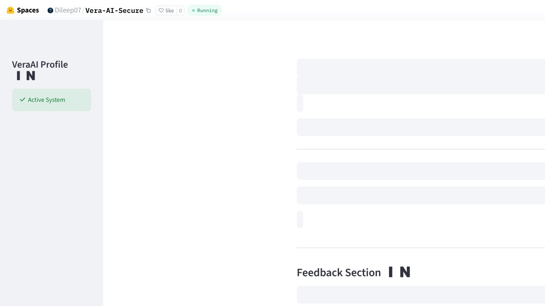Open the Spaces home link
545x306 pixels.
coord(28,10)
